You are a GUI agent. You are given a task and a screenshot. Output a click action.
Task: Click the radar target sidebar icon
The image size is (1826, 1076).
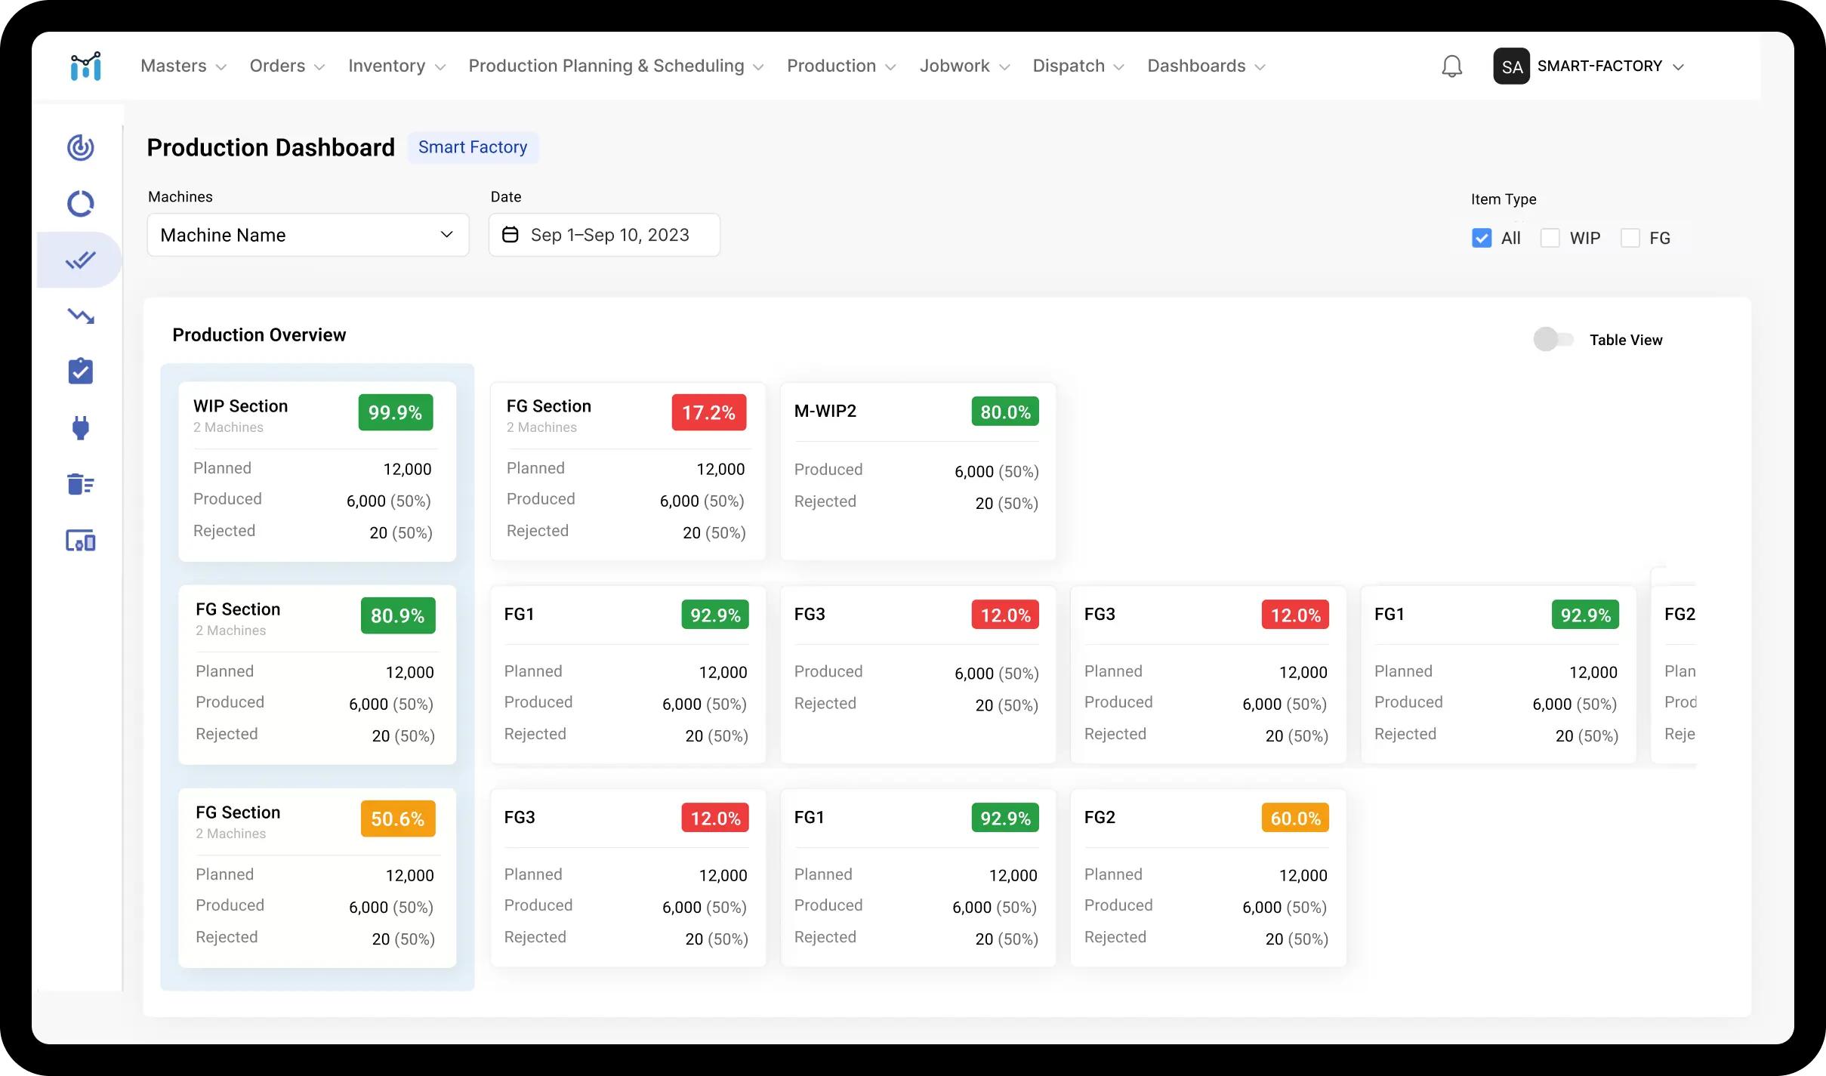(81, 147)
